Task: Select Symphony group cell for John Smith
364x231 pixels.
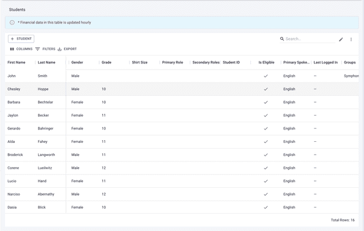Action: point(351,76)
